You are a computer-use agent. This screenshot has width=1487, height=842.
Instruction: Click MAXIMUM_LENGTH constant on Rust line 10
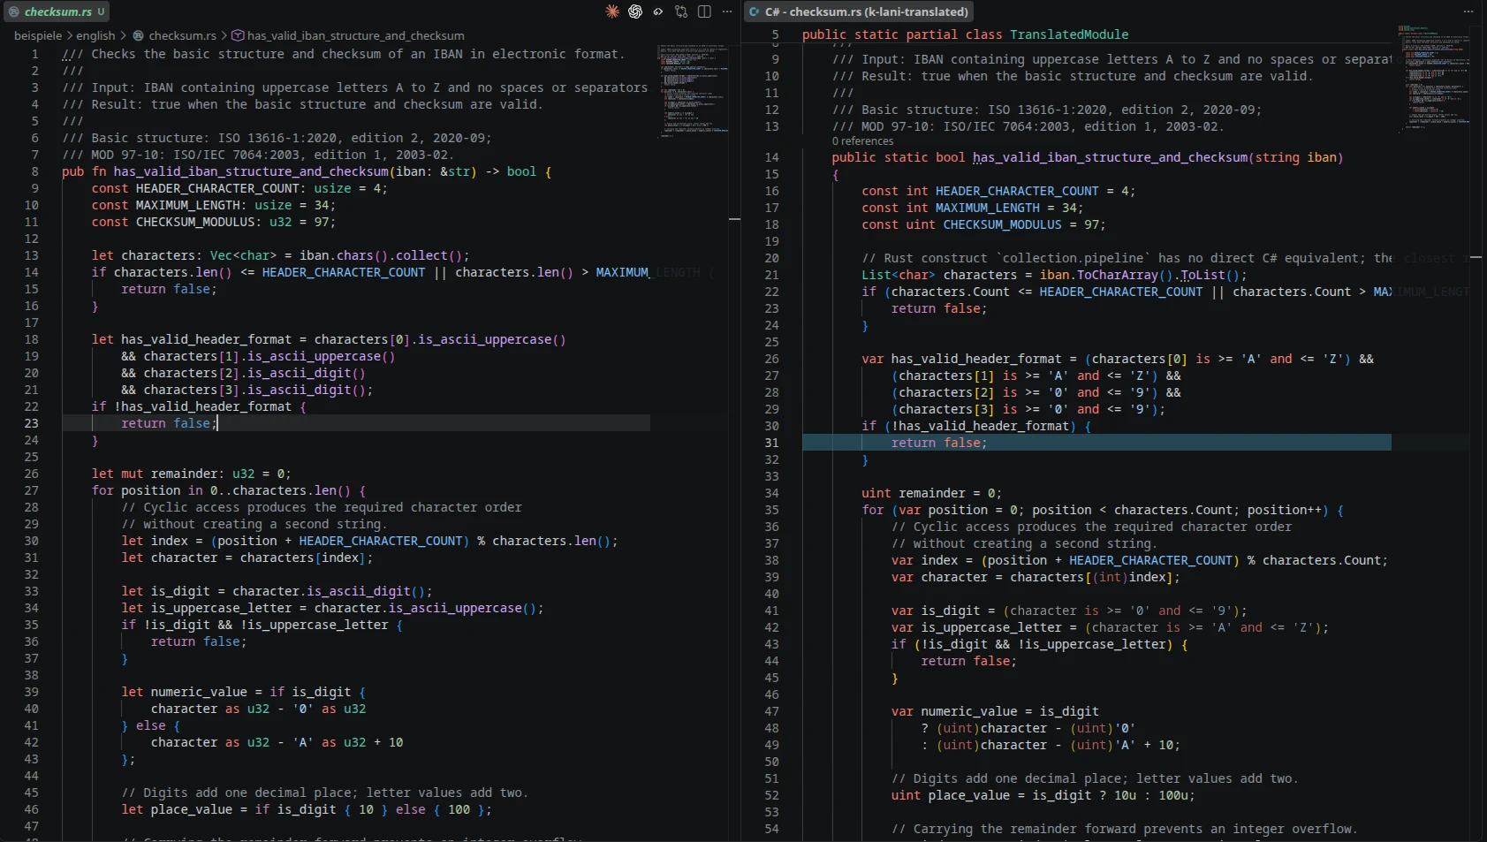click(187, 205)
